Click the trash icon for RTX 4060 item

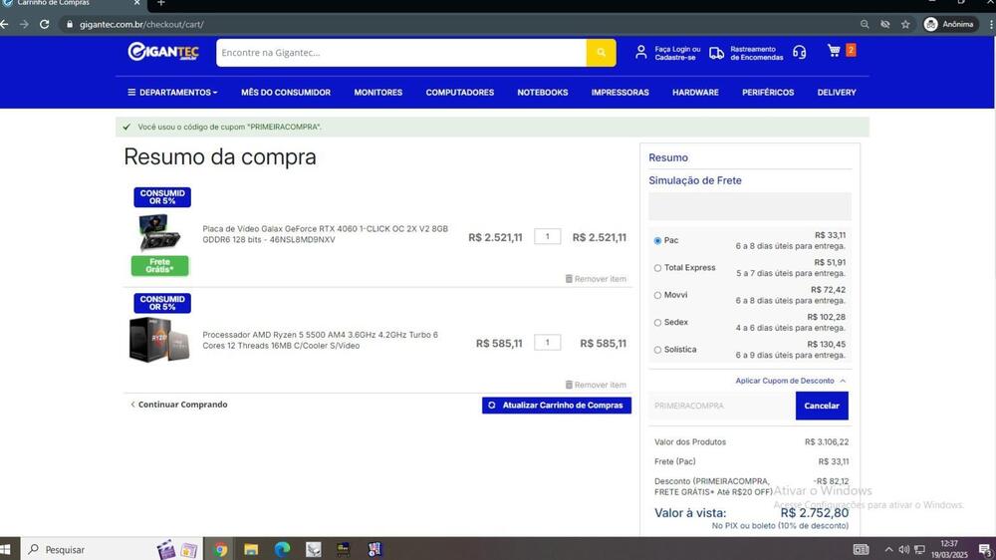coord(569,278)
